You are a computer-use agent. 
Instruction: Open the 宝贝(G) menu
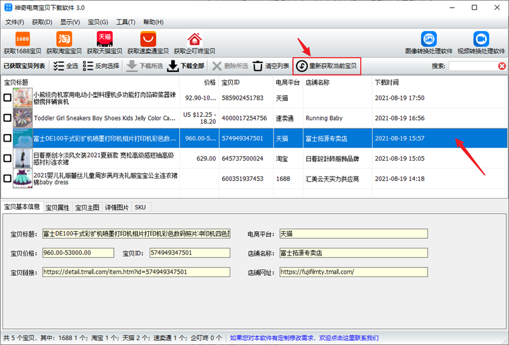[98, 22]
